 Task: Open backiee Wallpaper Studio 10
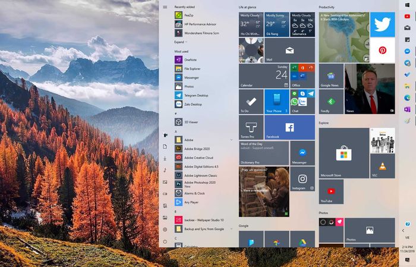(x=203, y=220)
